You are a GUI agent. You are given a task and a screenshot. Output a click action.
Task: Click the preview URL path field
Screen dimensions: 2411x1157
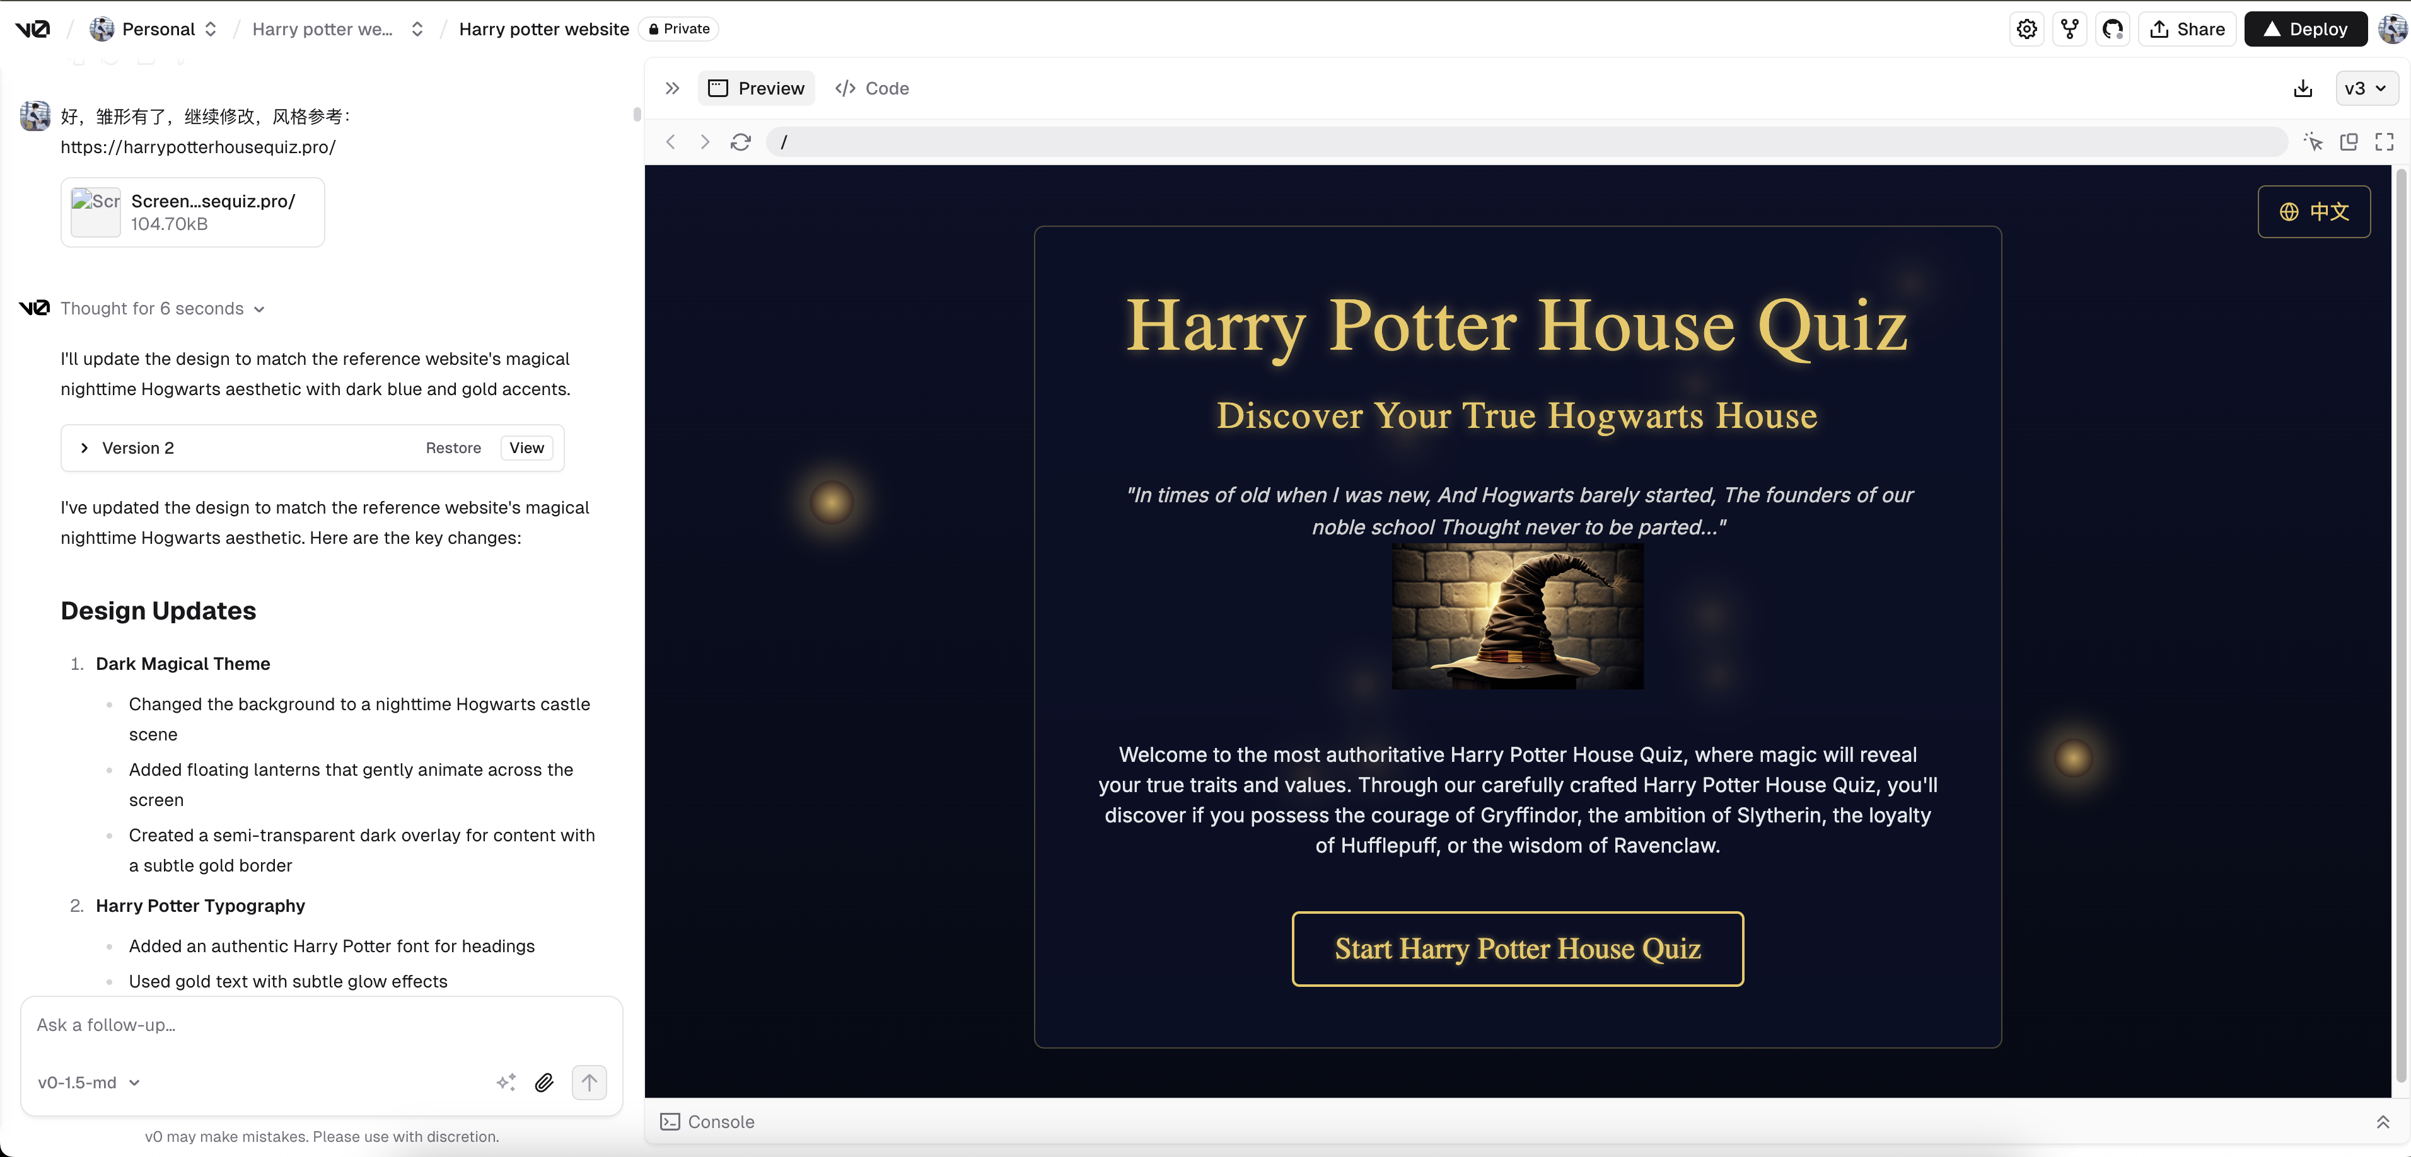point(1526,141)
